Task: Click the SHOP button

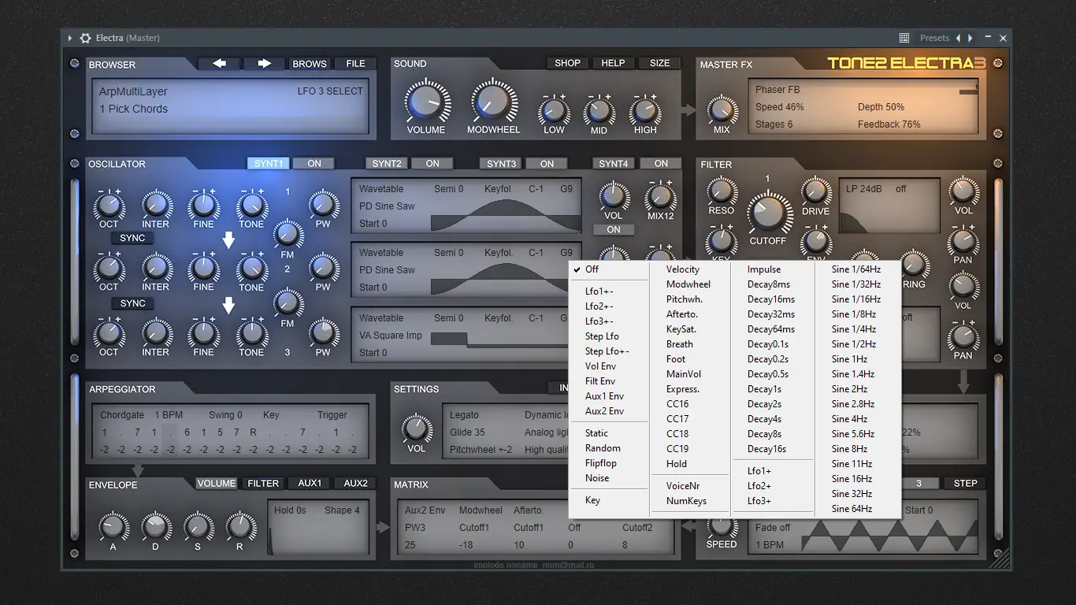Action: tap(567, 63)
